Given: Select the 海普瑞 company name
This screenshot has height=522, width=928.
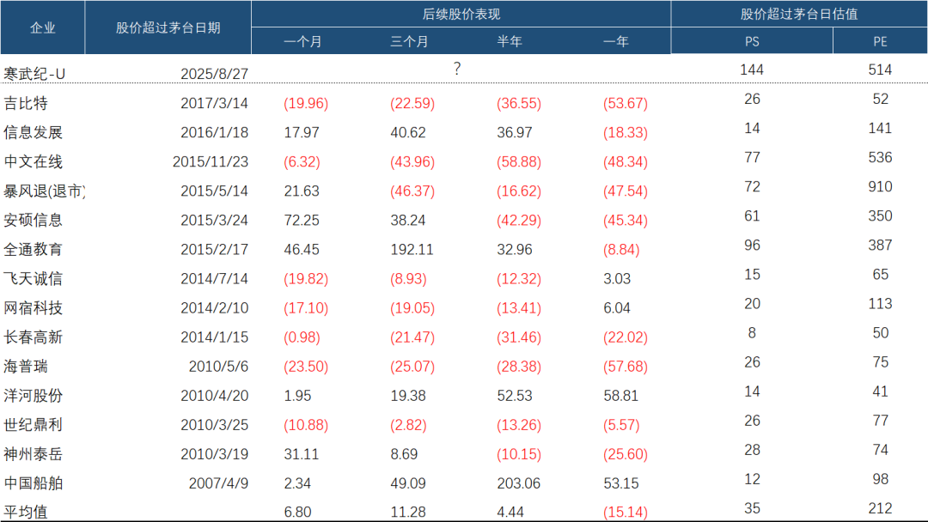Looking at the screenshot, I should (26, 367).
